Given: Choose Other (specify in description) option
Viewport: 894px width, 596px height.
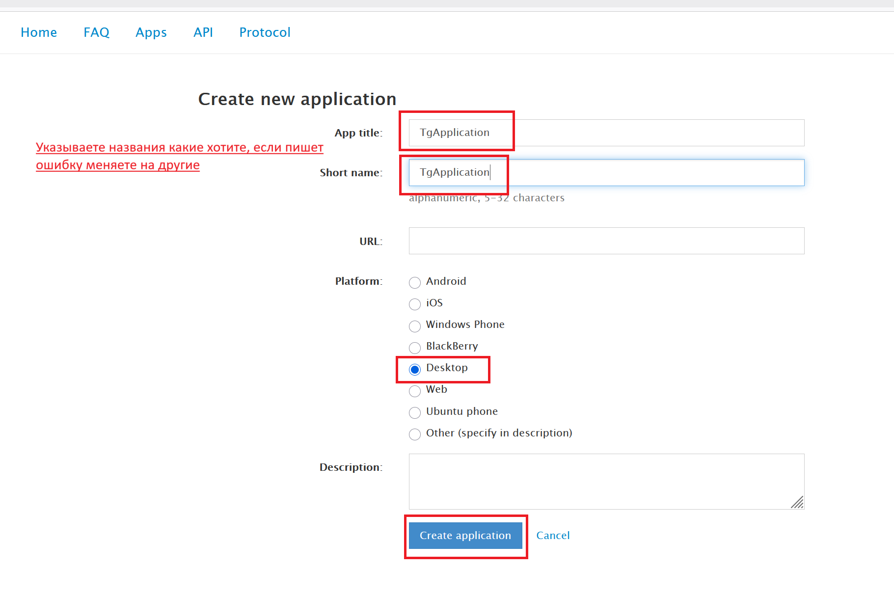Looking at the screenshot, I should click(x=415, y=434).
